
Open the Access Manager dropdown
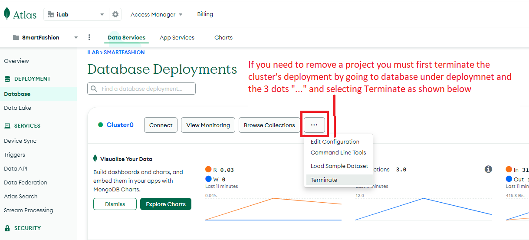[x=156, y=14]
